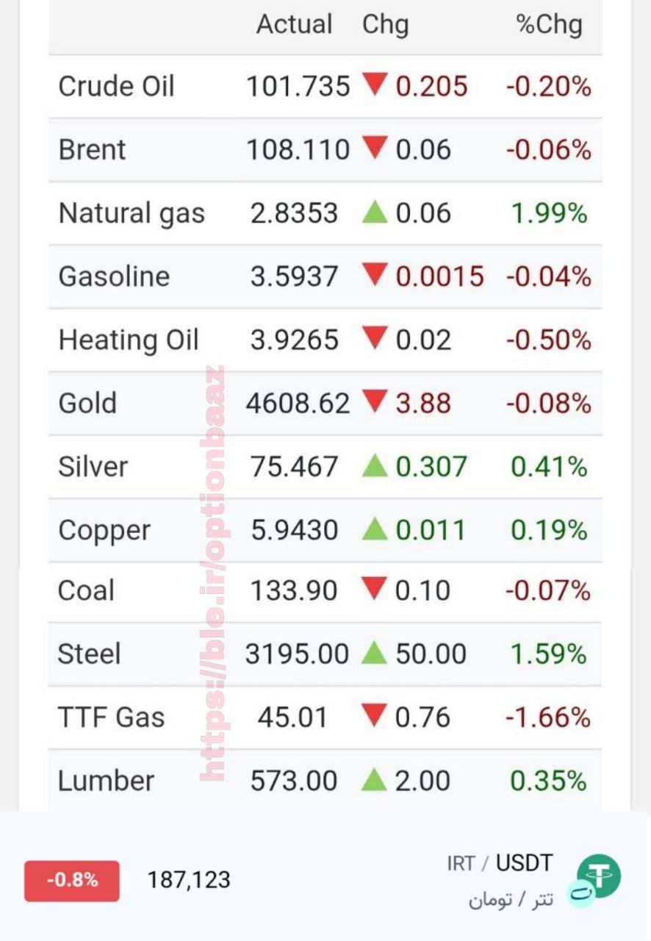Select the Chg column header
The height and width of the screenshot is (941, 651).
point(385,24)
